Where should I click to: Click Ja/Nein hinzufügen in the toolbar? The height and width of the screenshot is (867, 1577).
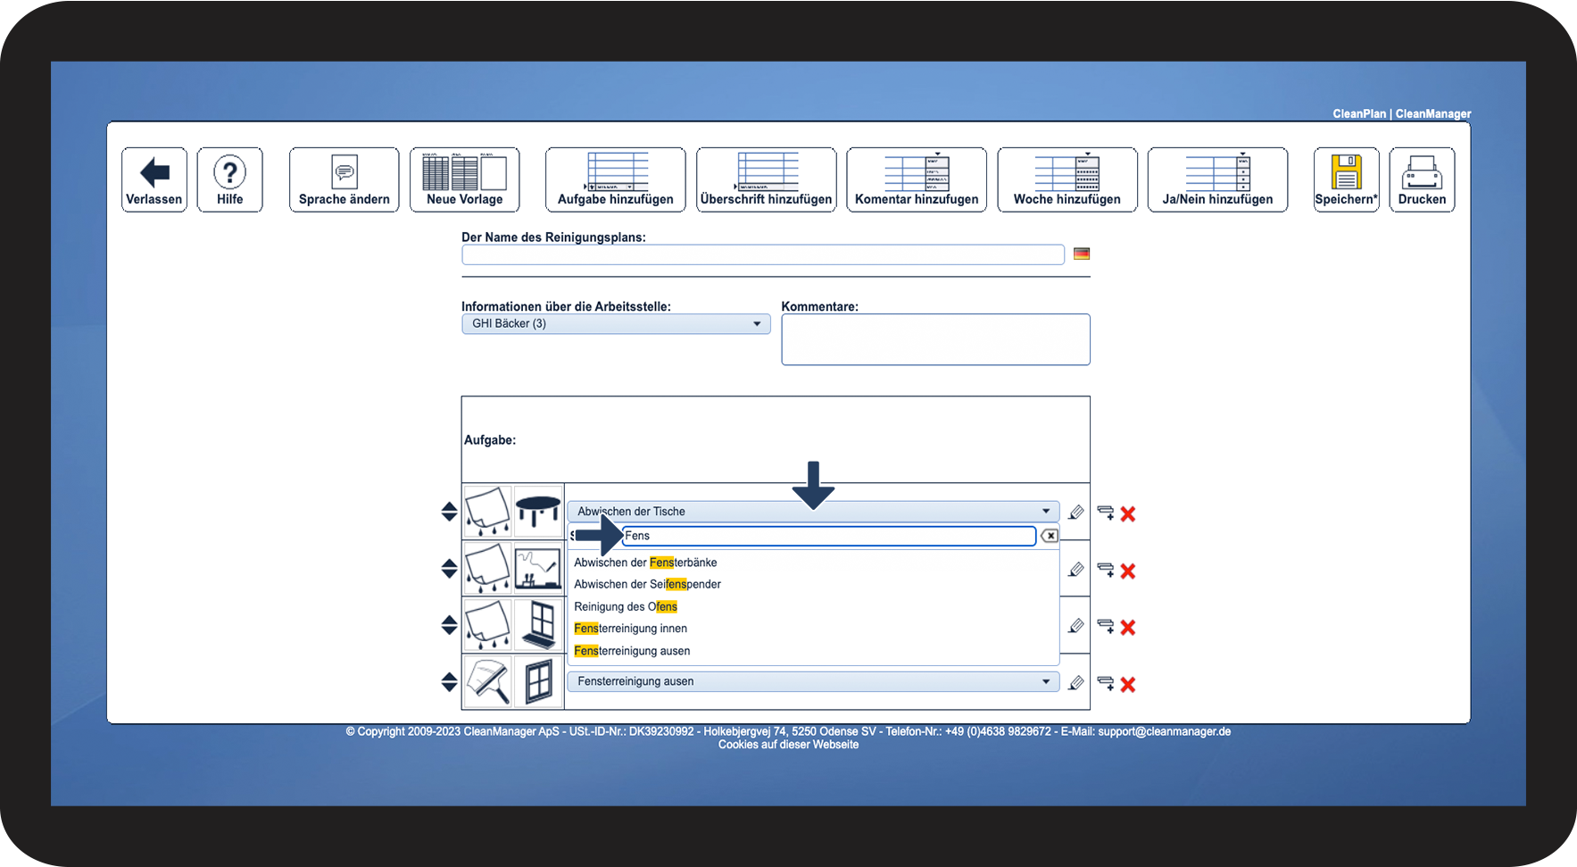point(1217,179)
